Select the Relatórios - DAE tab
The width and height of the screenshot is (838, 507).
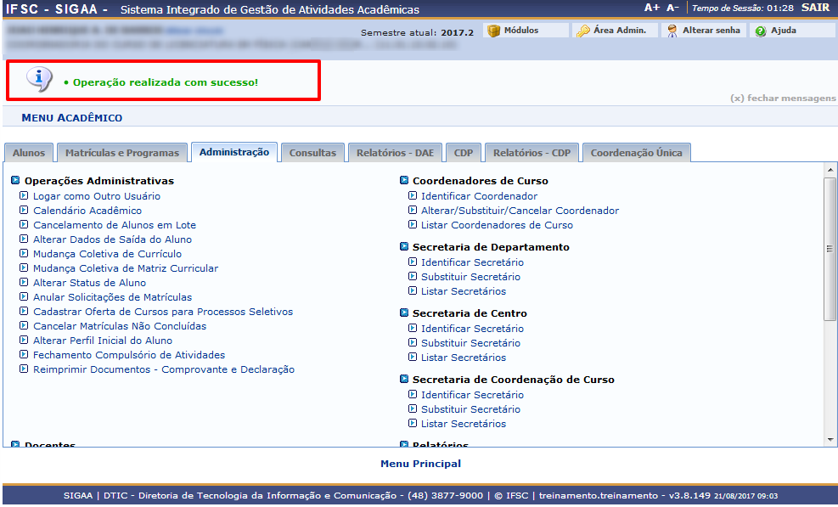pos(395,153)
